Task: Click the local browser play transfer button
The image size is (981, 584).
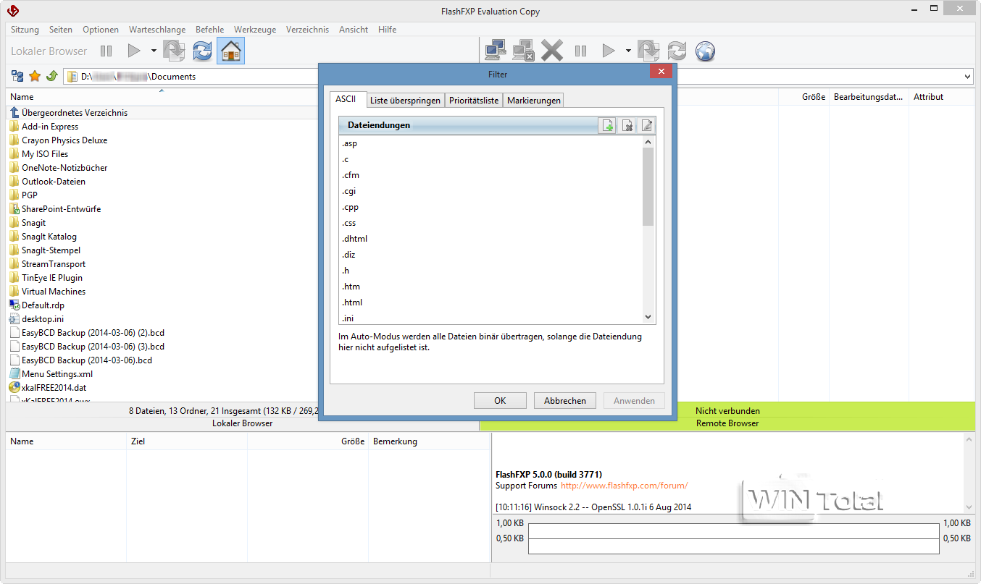Action: [133, 51]
